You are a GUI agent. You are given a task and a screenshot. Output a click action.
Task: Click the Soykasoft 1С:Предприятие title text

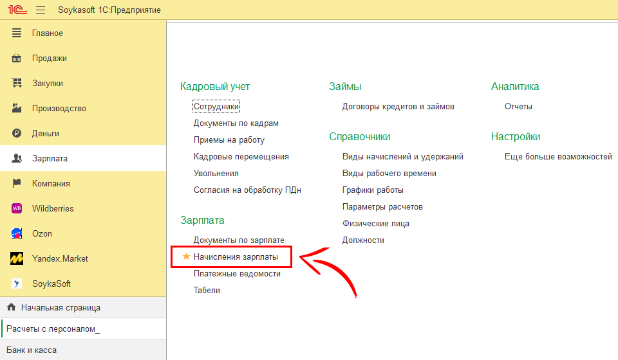[x=109, y=10]
